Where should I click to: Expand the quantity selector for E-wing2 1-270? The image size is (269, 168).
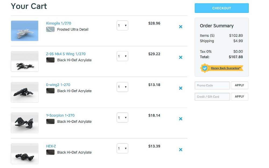click(x=122, y=87)
